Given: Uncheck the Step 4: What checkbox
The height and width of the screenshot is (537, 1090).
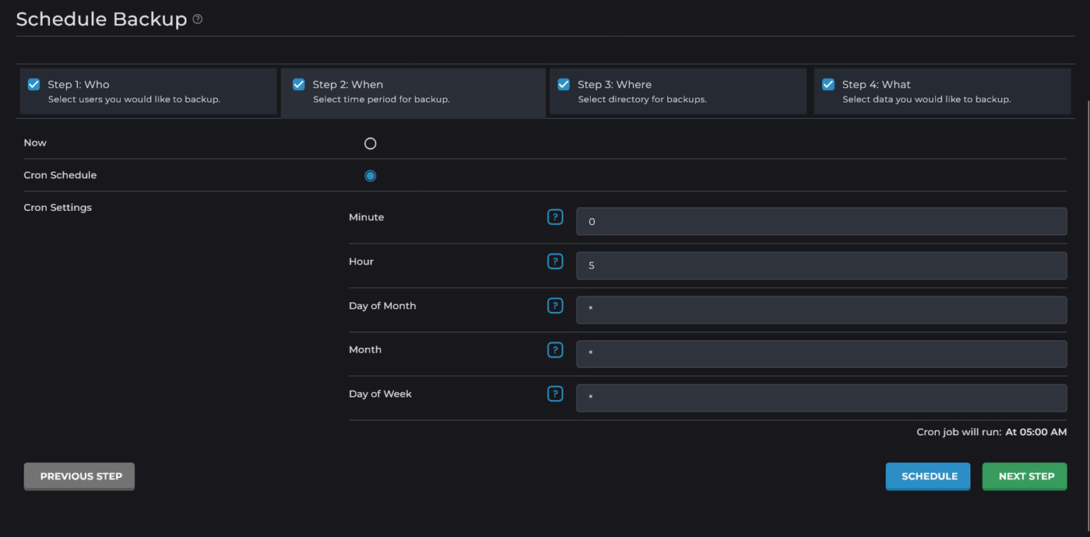Looking at the screenshot, I should pos(828,84).
